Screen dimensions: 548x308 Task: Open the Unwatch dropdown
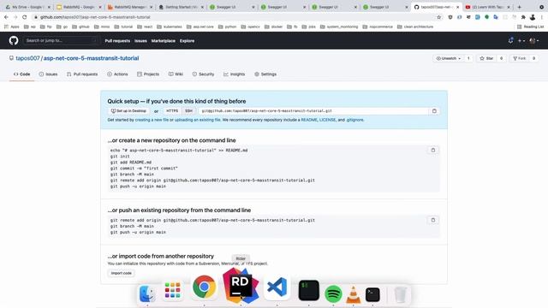449,58
